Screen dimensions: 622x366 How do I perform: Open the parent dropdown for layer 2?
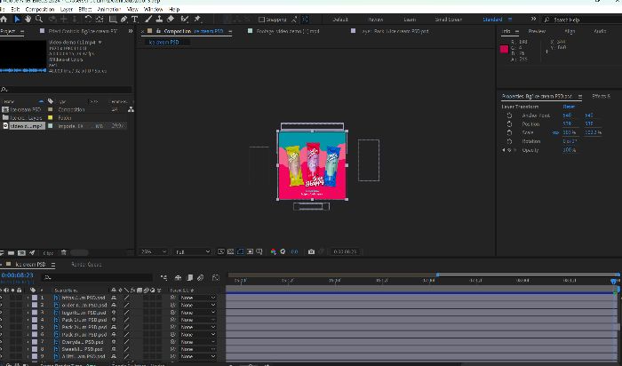click(197, 305)
